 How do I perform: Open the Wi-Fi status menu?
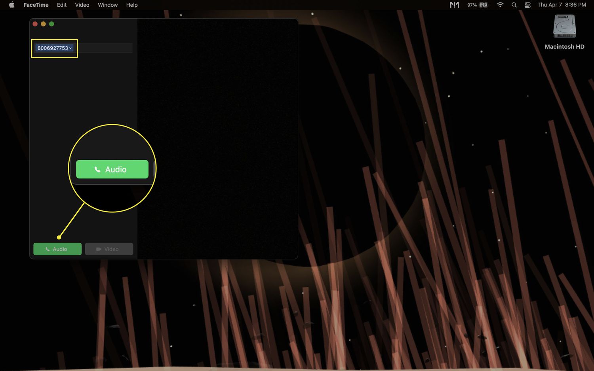click(x=500, y=5)
